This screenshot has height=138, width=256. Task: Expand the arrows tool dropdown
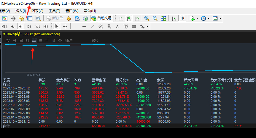147,27
